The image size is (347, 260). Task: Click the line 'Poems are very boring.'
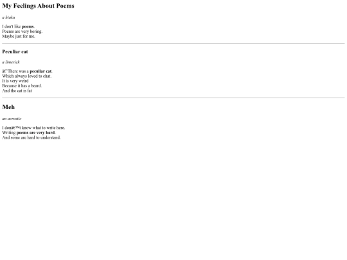tap(22, 31)
